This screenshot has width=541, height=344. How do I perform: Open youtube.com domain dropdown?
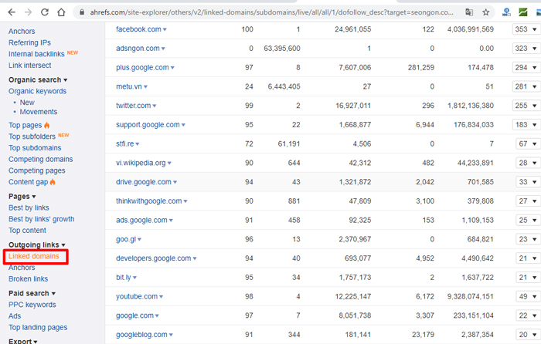(x=162, y=297)
